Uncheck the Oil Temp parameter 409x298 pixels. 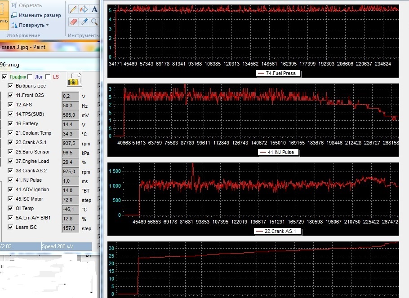(x=10, y=208)
